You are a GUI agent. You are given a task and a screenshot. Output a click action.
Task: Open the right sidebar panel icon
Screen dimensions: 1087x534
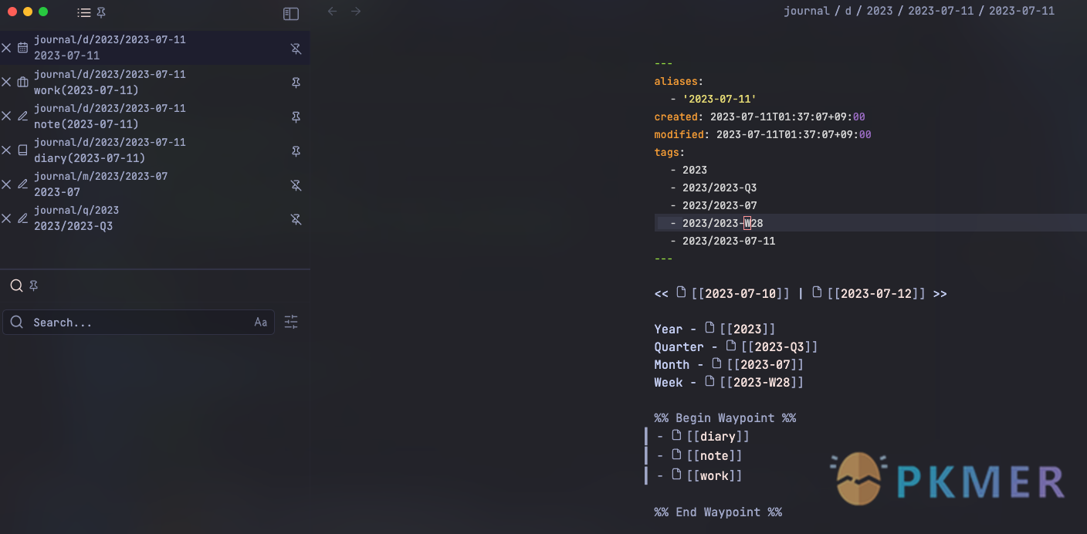click(x=291, y=13)
